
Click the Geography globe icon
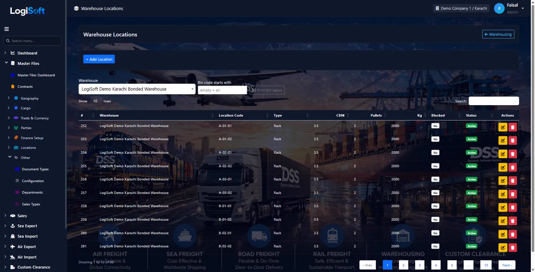[x=16, y=98]
